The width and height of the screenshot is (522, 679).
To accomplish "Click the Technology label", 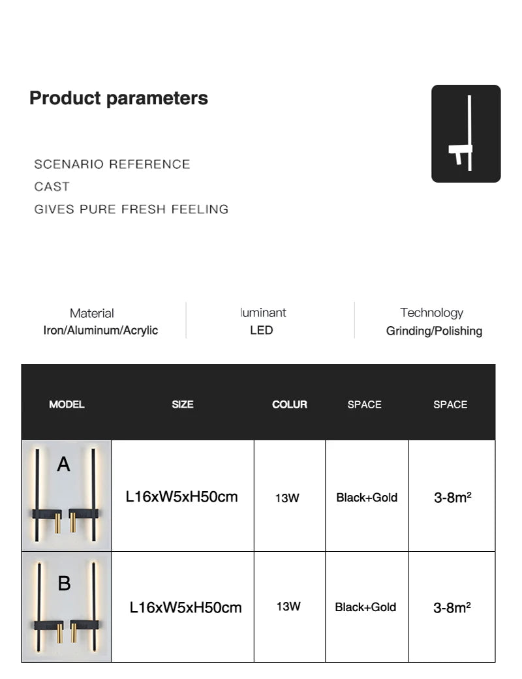I will pos(431,312).
